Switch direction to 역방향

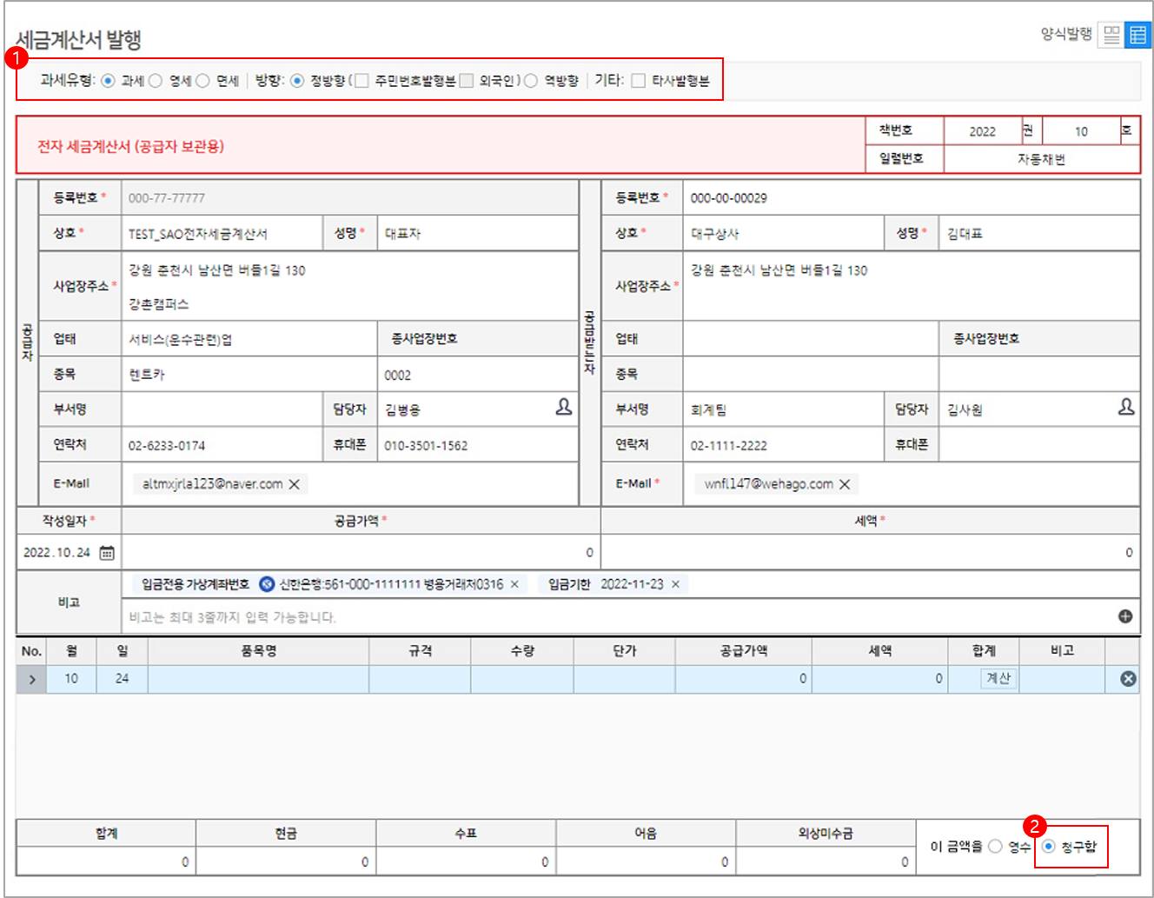(532, 81)
